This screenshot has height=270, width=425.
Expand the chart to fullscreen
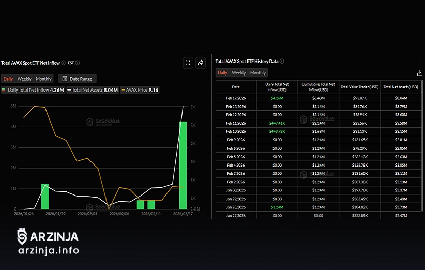pos(188,63)
